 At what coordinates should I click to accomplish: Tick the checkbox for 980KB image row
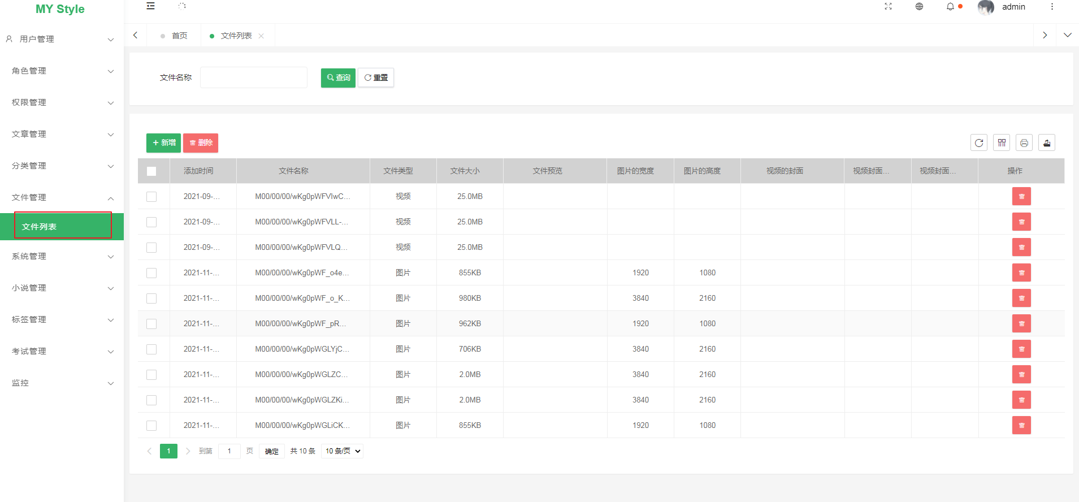click(151, 298)
